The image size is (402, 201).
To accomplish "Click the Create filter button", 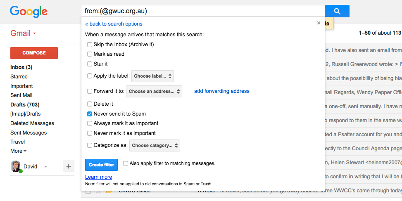I will pos(101,165).
